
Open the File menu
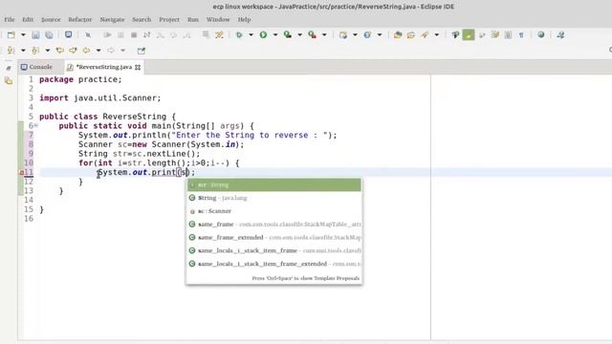click(x=10, y=19)
